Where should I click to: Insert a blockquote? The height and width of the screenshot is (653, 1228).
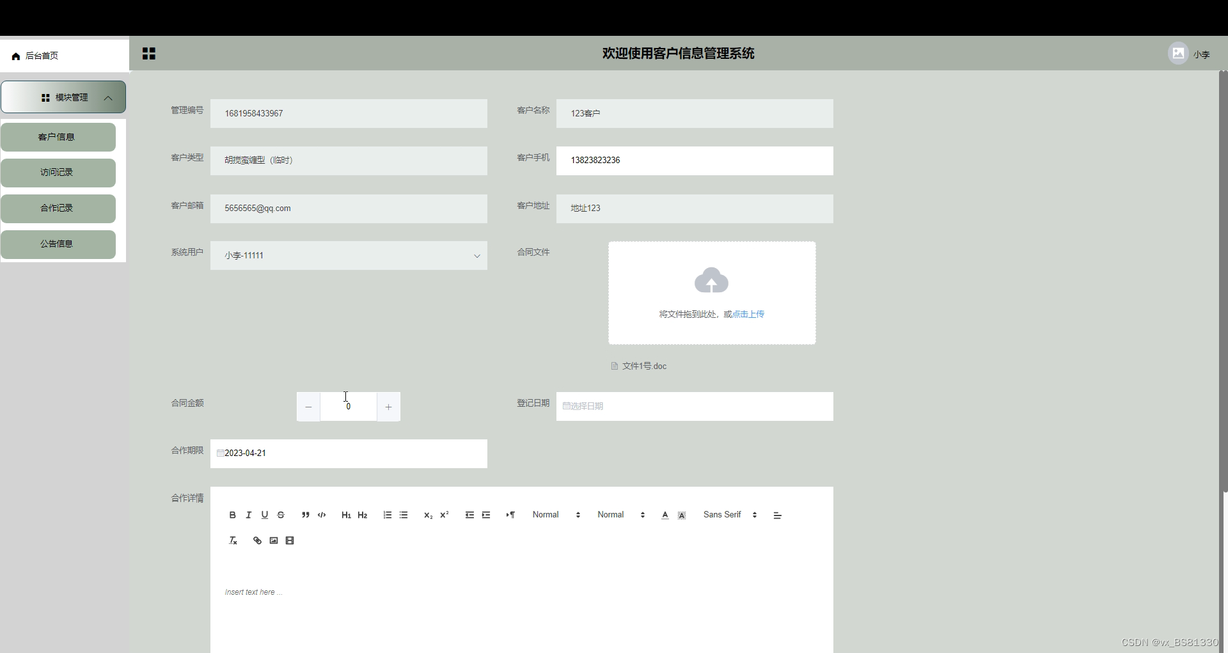click(x=306, y=515)
